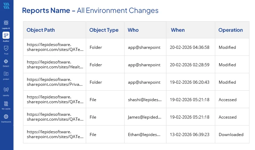Select the James@lepided... user cell
The image size is (255, 150).
144,117
